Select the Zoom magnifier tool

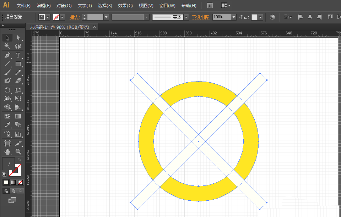pos(18,152)
